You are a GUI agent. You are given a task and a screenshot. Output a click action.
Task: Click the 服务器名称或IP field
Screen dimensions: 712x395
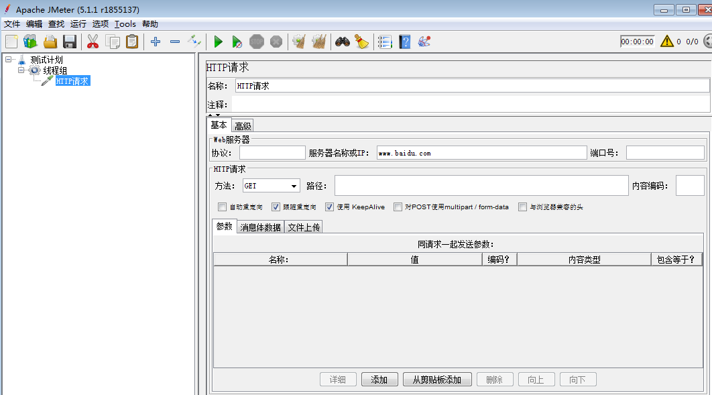coord(482,153)
